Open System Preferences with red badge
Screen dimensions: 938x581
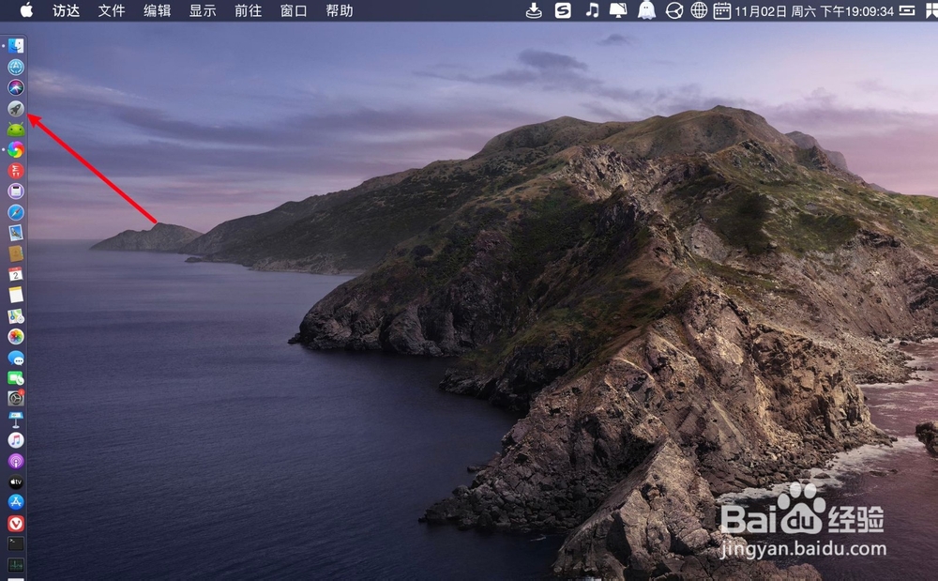(x=16, y=399)
